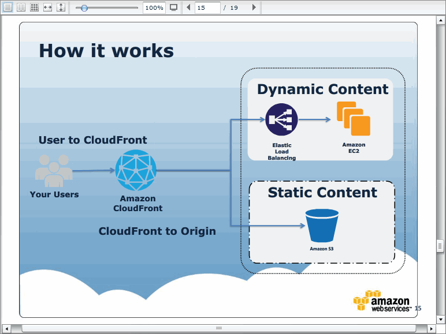Click the vertical scrollbar down arrow

441,319
